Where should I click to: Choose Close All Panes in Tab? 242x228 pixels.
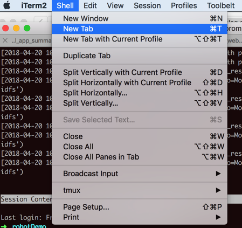tap(140, 157)
